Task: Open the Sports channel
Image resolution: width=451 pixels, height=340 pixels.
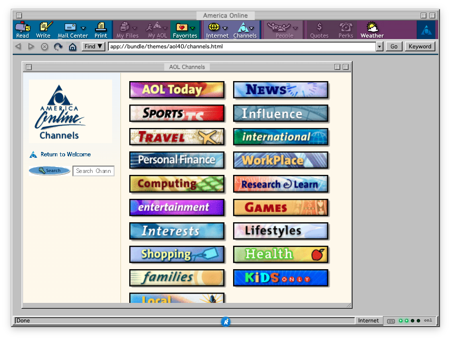Action: 177,113
